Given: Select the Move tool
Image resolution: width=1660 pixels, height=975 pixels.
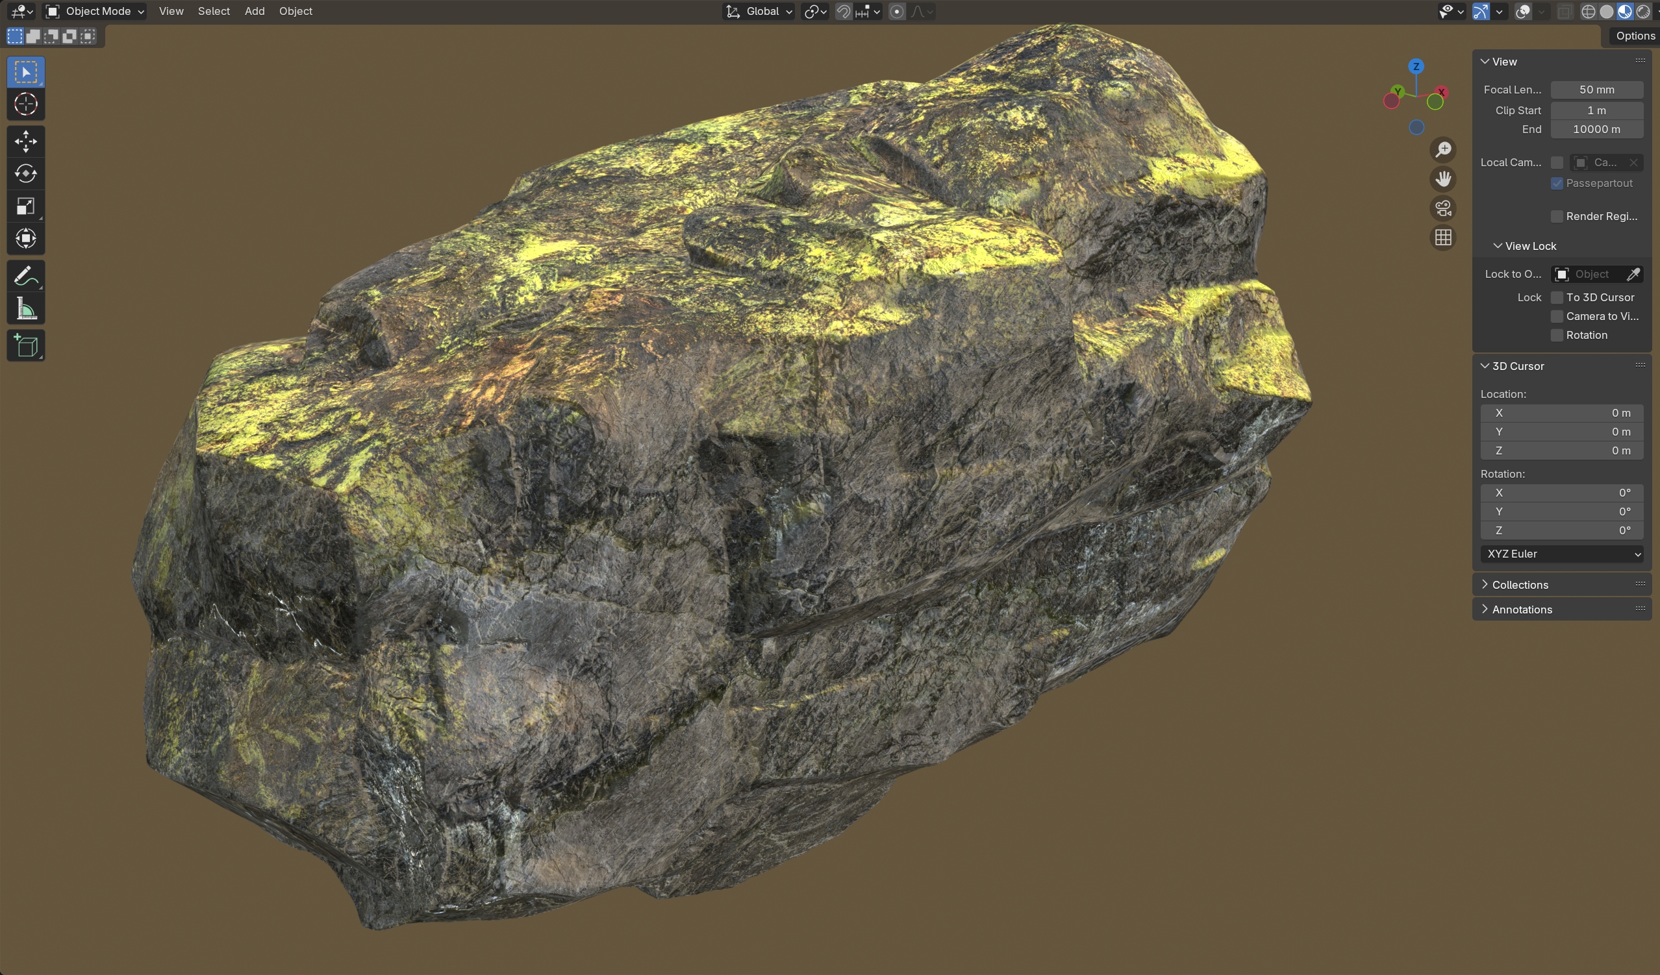Looking at the screenshot, I should pyautogui.click(x=26, y=141).
